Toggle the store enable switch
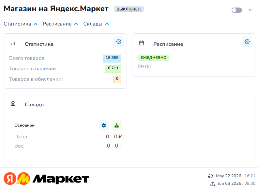This screenshot has width=258, height=191. coord(236,10)
